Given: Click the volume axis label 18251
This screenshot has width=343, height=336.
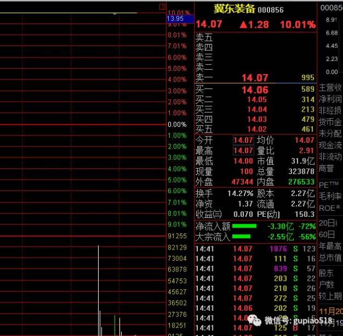Looking at the screenshot, I should [x=177, y=325].
